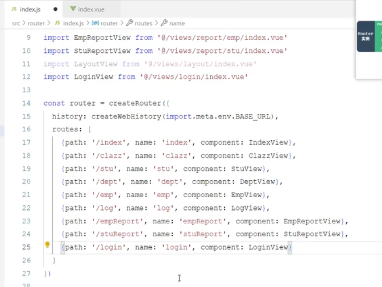Click 'DeptView' component on line 20
The width and height of the screenshot is (382, 287).
tap(257, 182)
